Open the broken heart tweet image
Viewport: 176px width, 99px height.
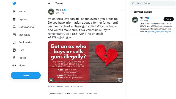(86, 62)
